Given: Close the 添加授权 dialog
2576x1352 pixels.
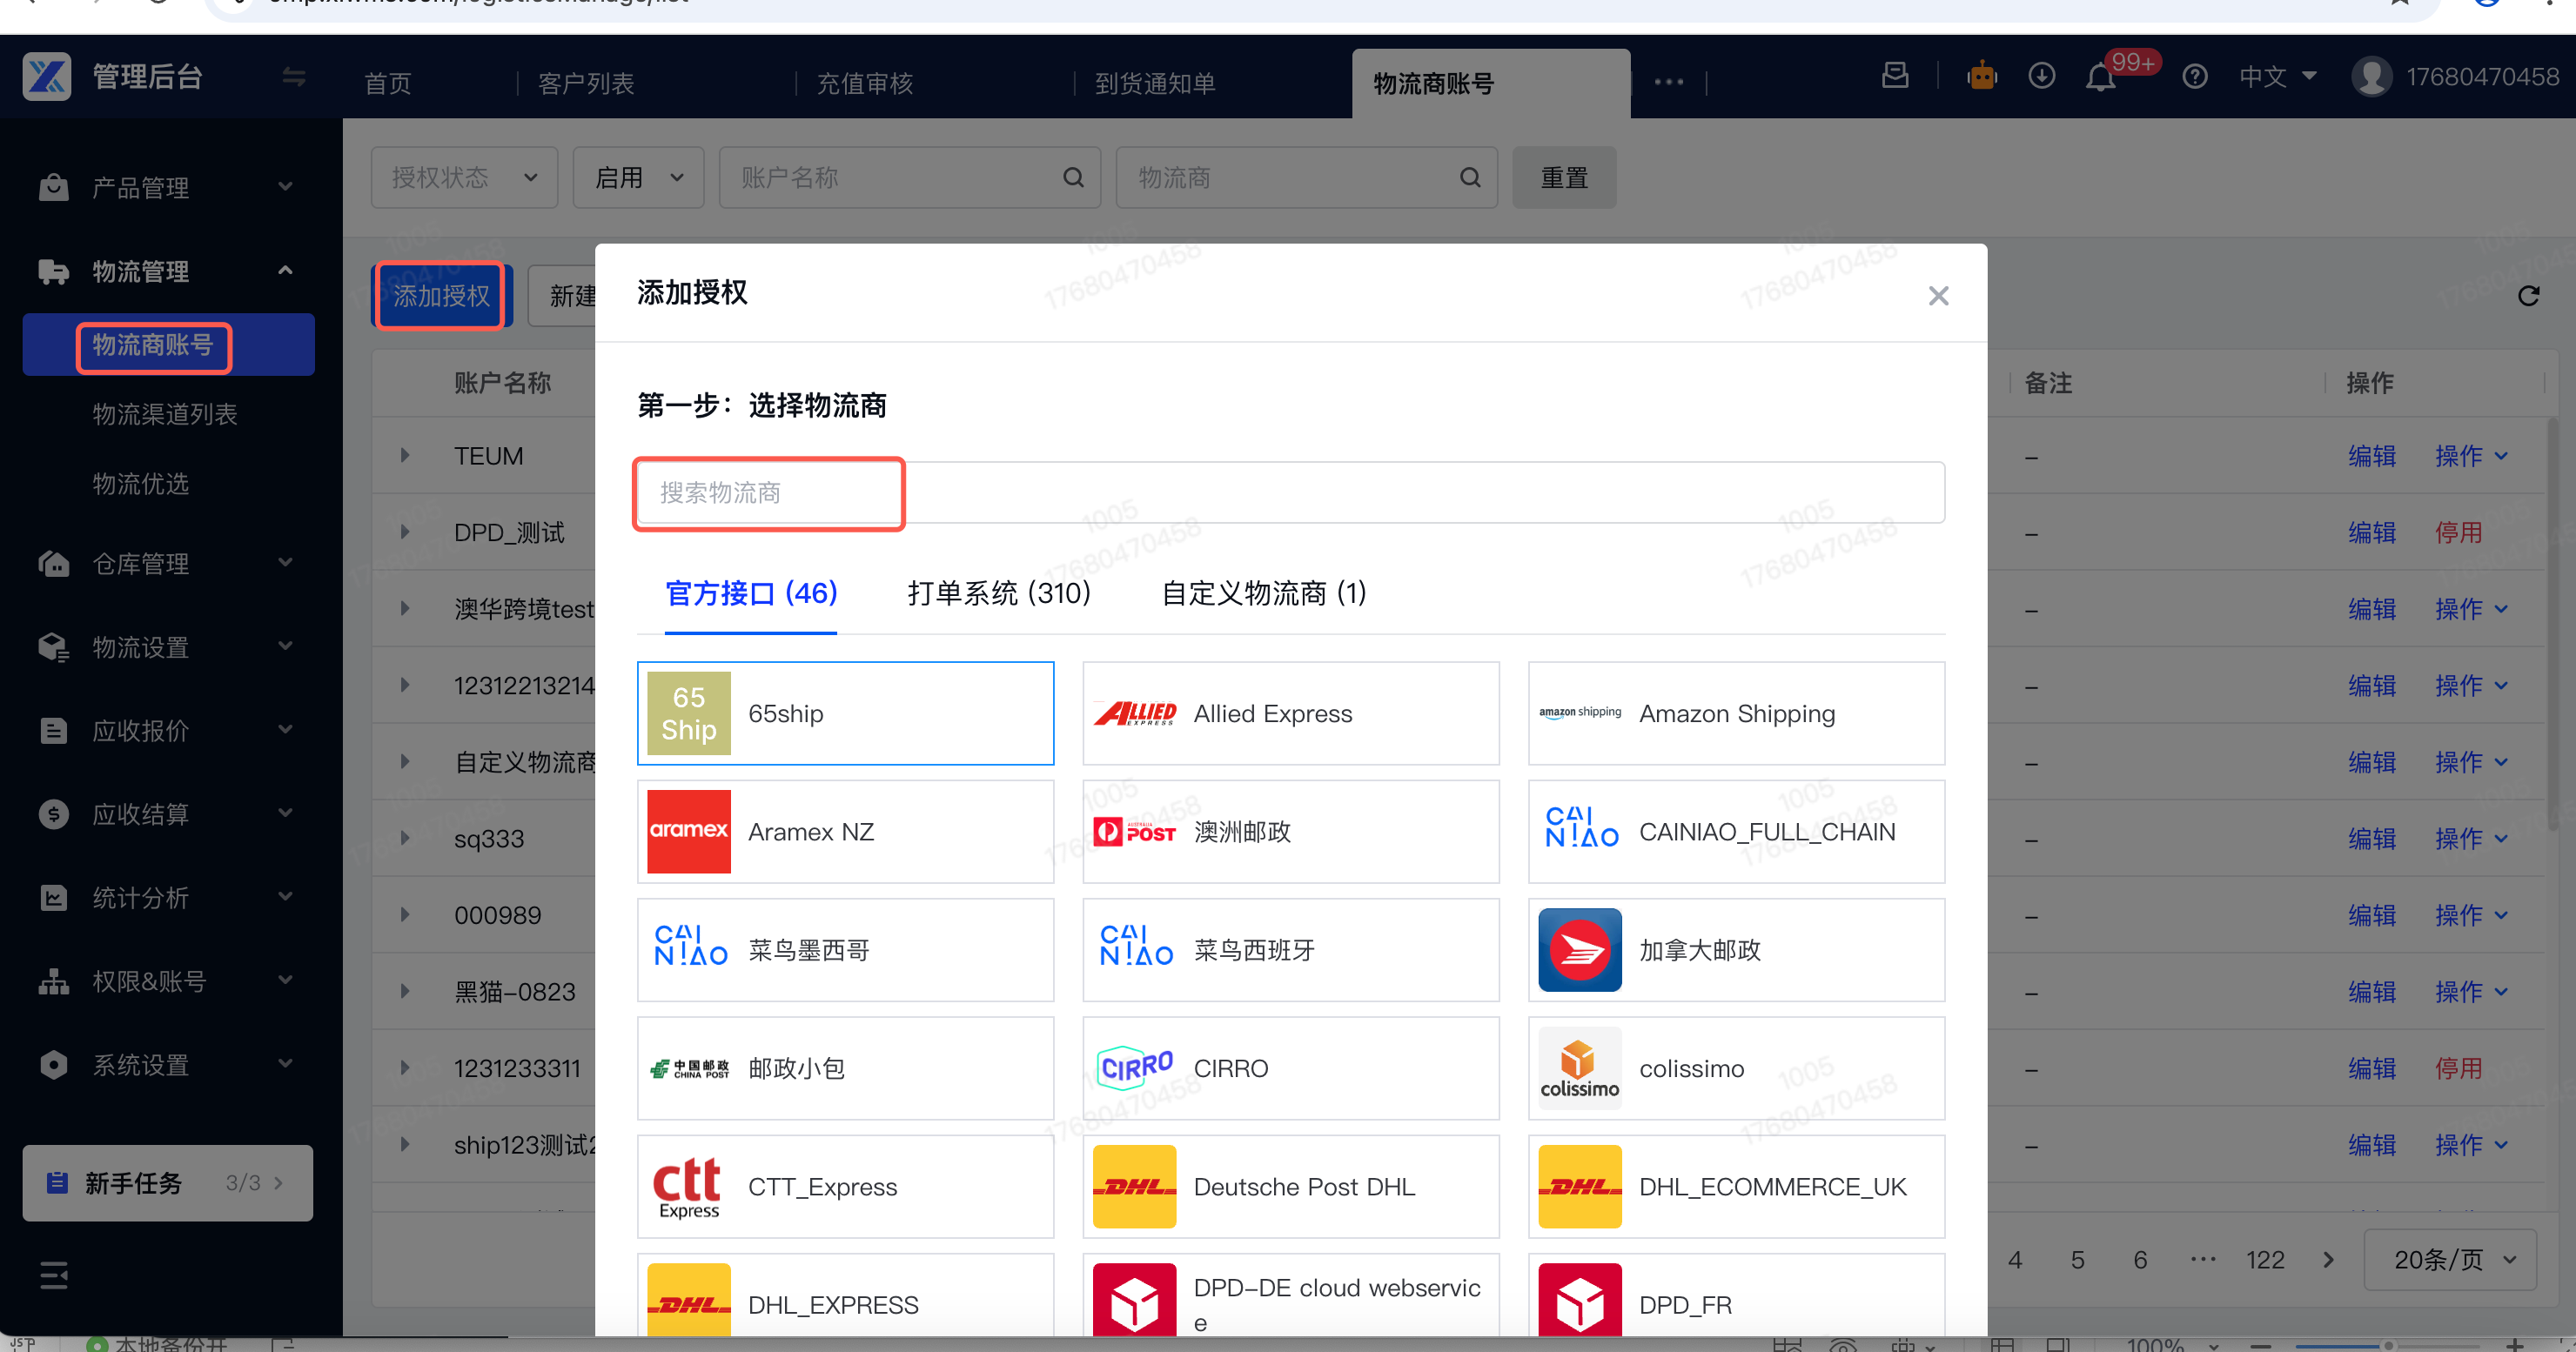Looking at the screenshot, I should click(1938, 296).
